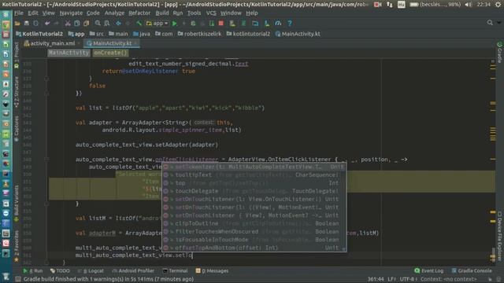Click the SDK Manager toolbar icon
The height and width of the screenshot is (283, 504).
click(x=267, y=24)
